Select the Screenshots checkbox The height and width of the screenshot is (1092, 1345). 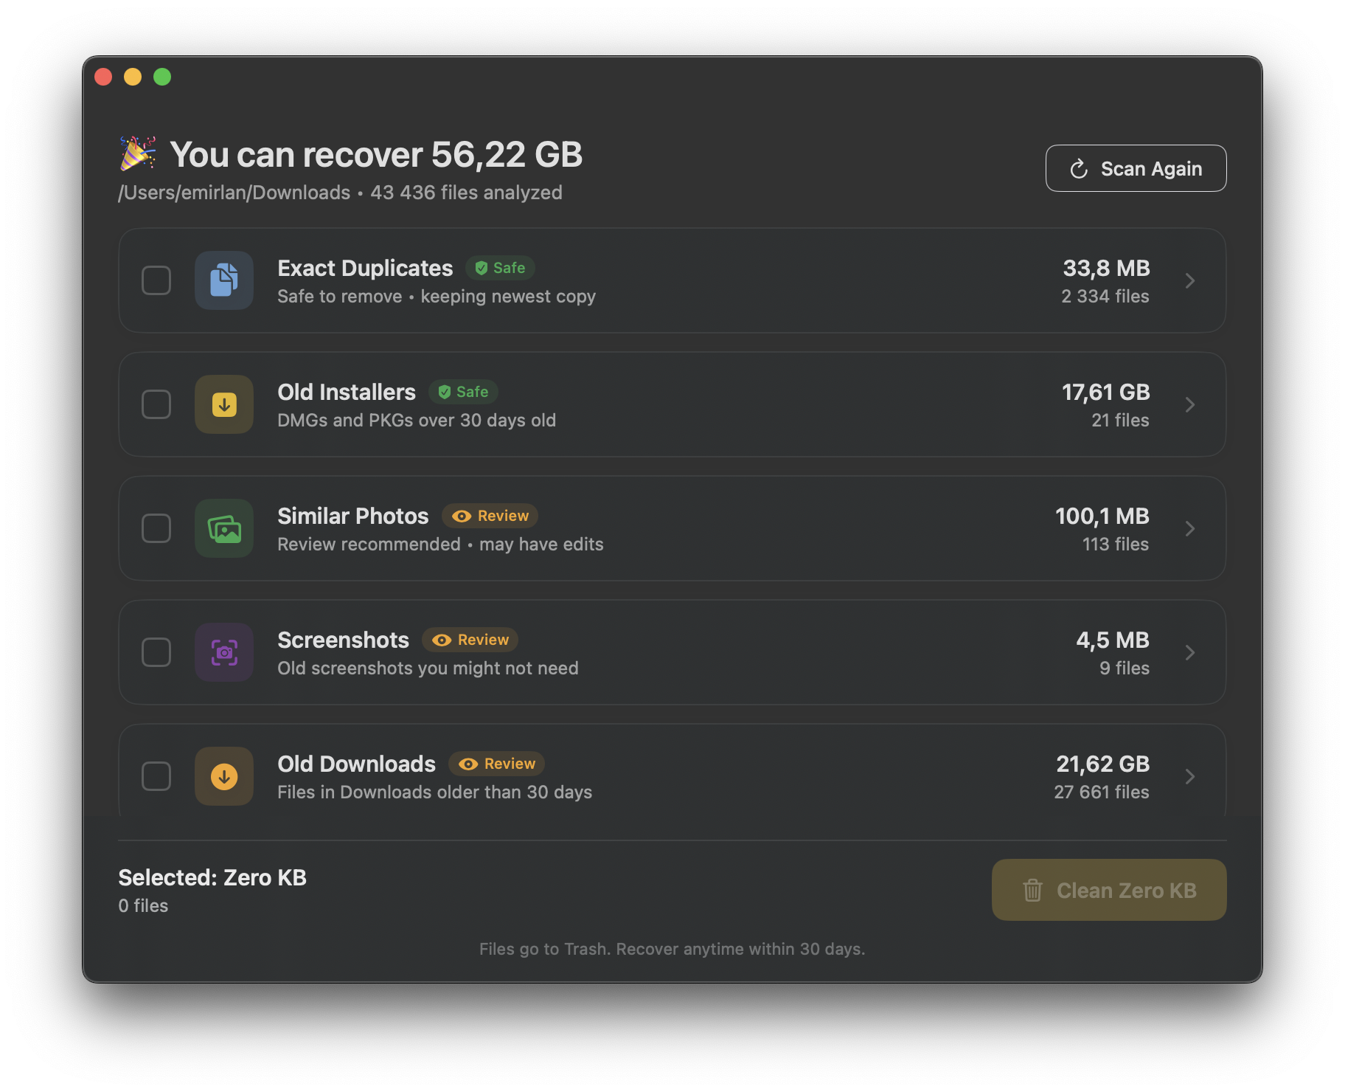point(156,652)
